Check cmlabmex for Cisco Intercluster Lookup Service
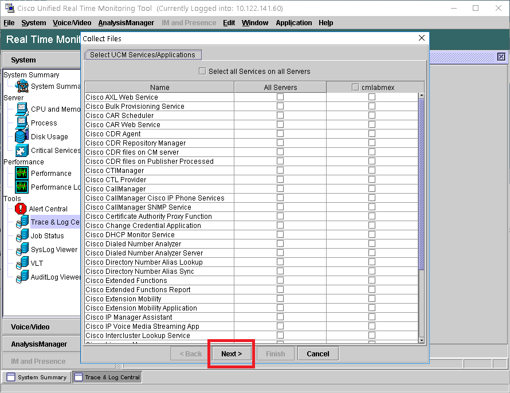This screenshot has height=393, width=510. 372,335
